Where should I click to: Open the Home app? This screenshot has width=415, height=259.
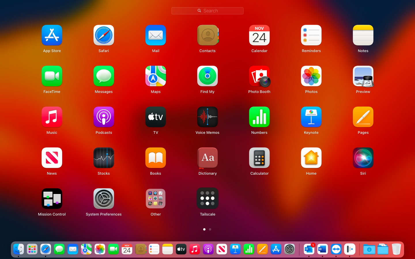(x=311, y=158)
